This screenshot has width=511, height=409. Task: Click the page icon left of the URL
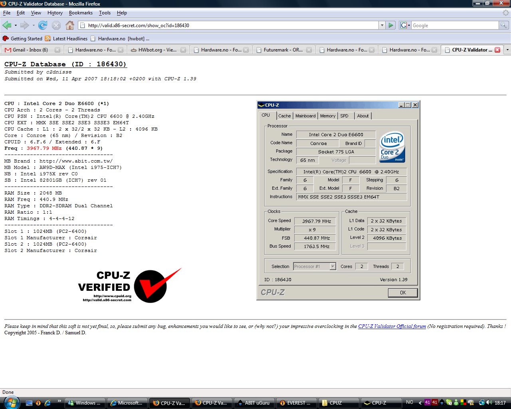coord(83,25)
